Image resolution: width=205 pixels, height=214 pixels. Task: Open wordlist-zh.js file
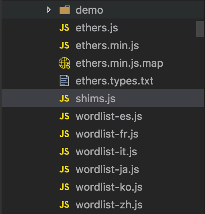109,205
